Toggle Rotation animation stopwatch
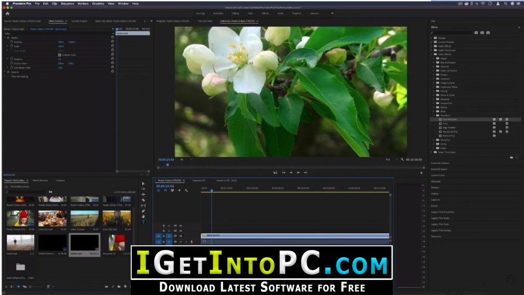The height and width of the screenshot is (295, 524). (12, 59)
